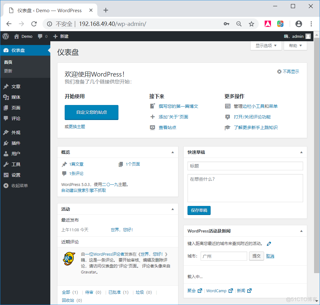Viewport: 320px width, 305px height.
Task: Collapse the 概览 widget arrow
Action: click(172, 152)
